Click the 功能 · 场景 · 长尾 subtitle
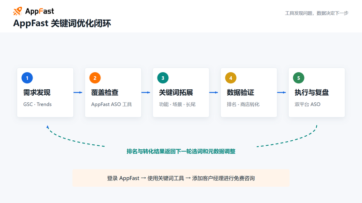The image size is (362, 203). click(177, 105)
